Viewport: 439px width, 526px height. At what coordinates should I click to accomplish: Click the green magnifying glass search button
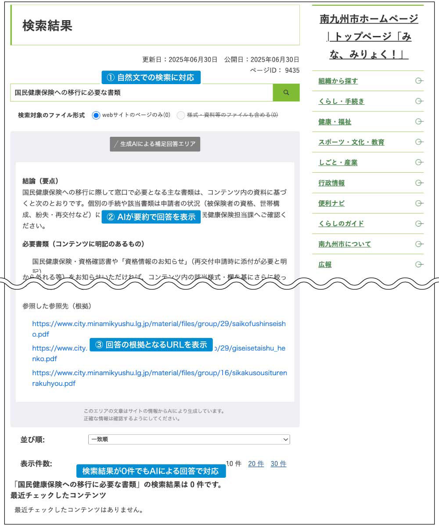[286, 92]
